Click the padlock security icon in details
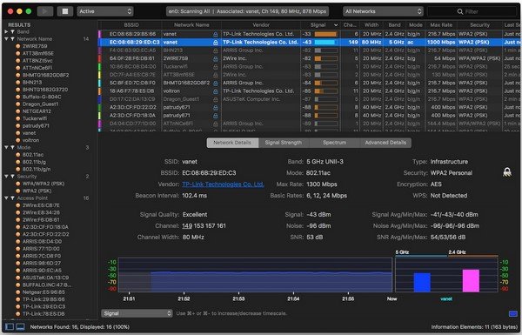Viewport: 522px width, 335px height. pos(507,171)
